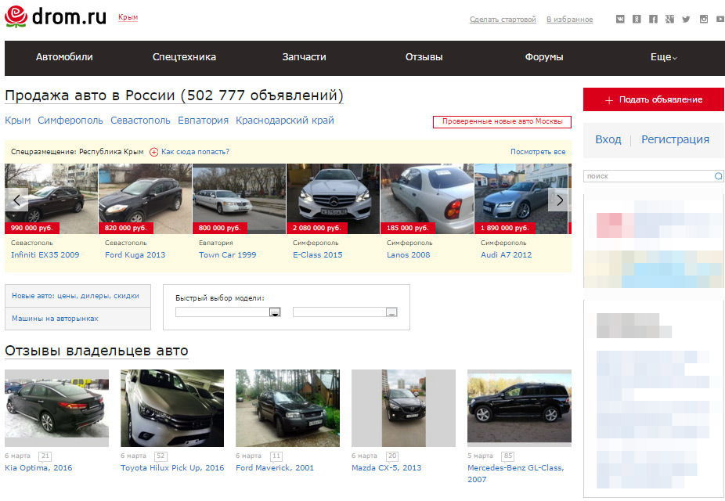This screenshot has width=725, height=501.
Task: Open the VK social page icon
Action: pos(620,19)
